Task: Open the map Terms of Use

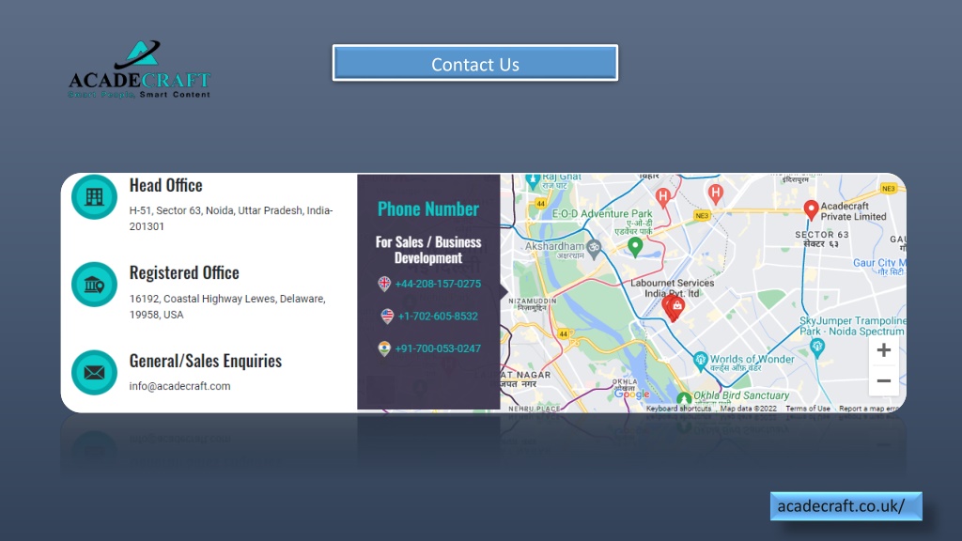Action: click(x=807, y=409)
